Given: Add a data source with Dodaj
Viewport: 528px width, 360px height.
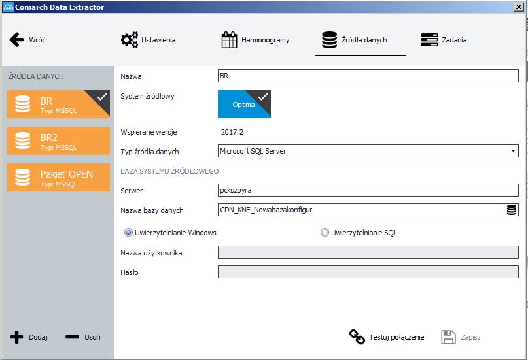Looking at the screenshot, I should coord(38,337).
